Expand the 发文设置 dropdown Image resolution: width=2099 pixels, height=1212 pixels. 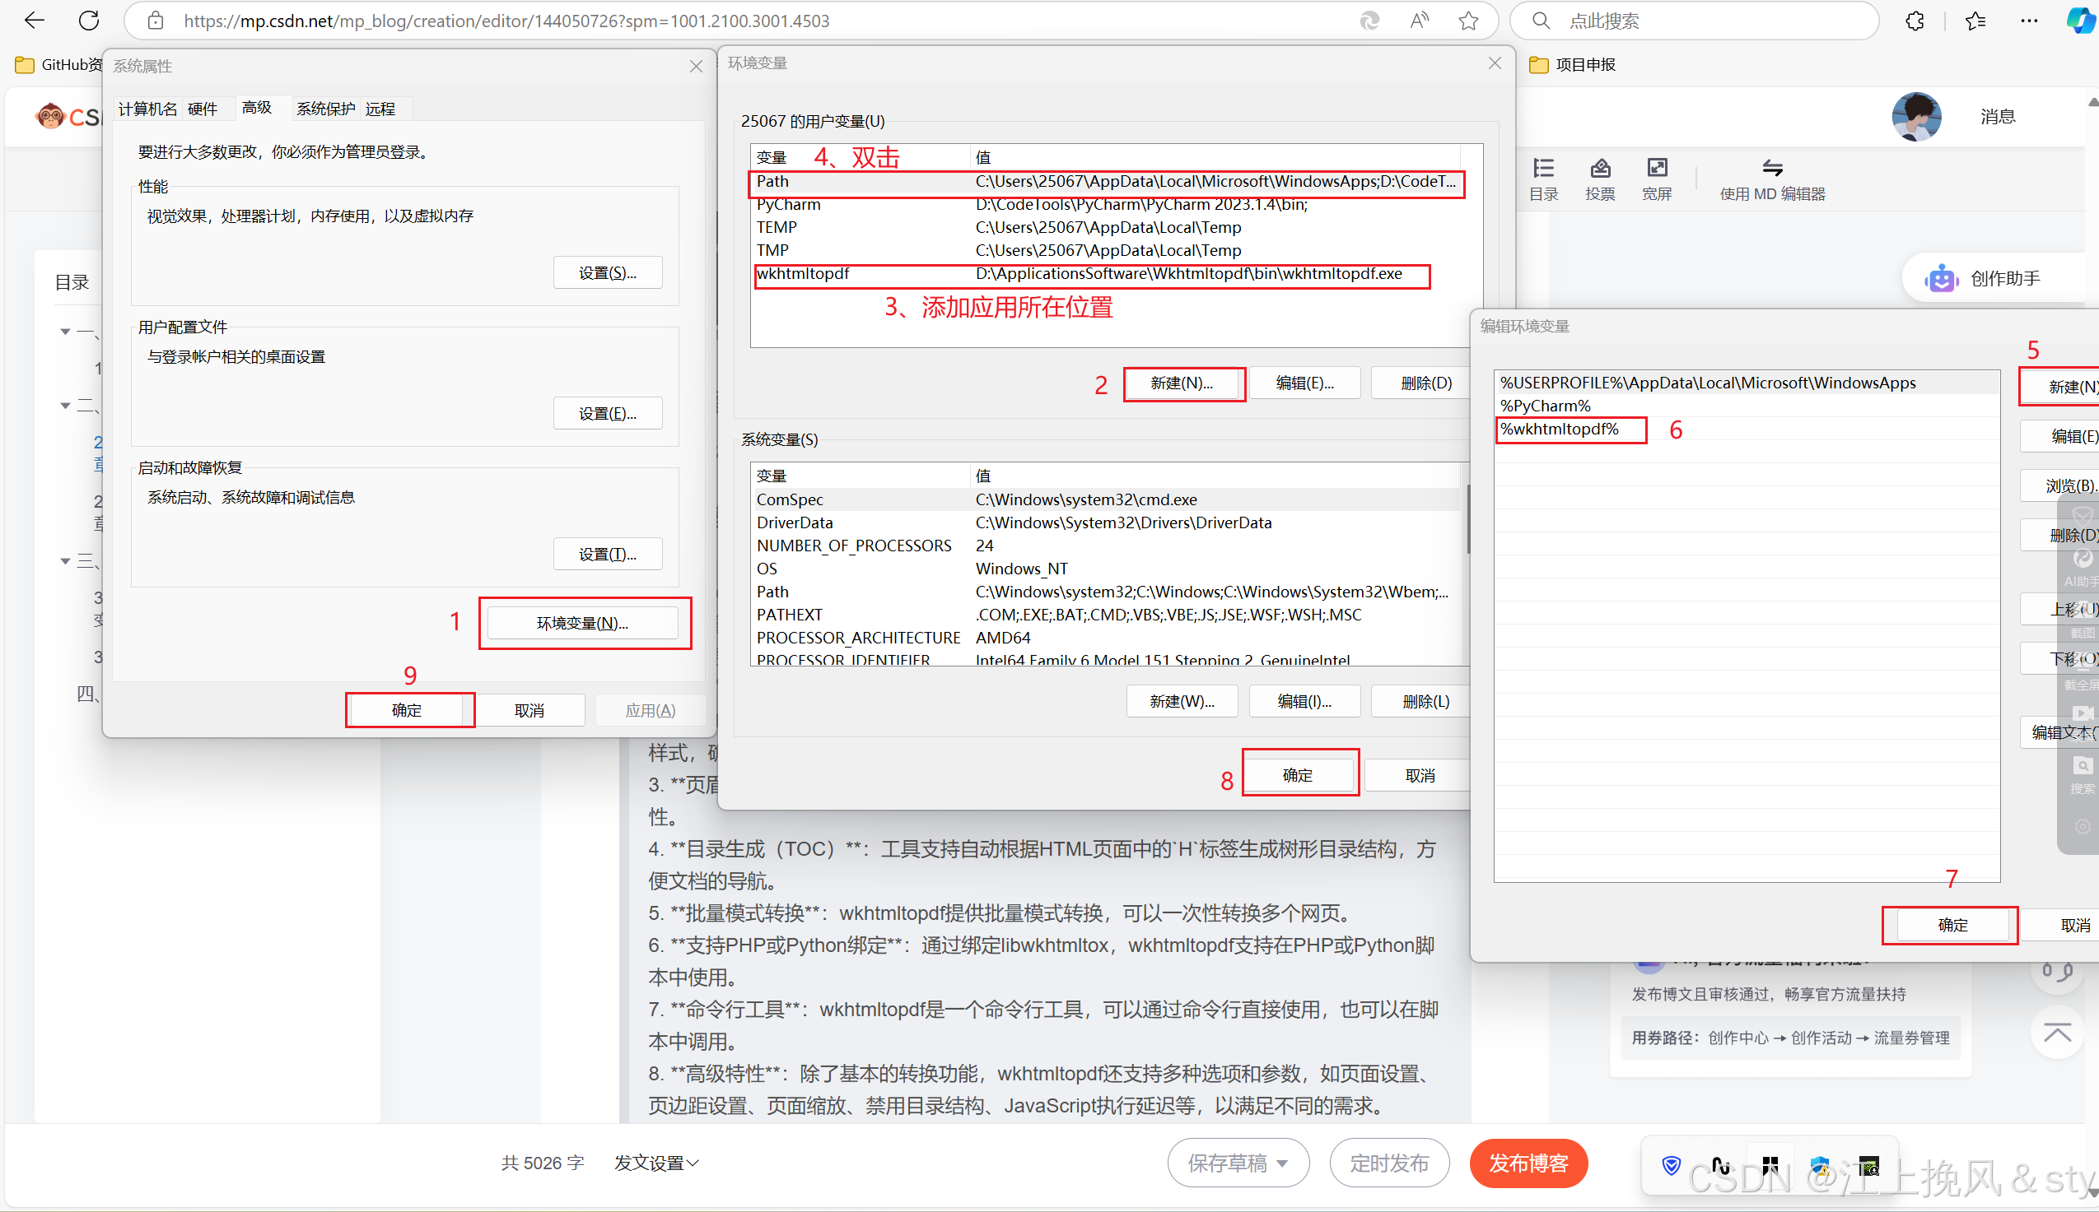[656, 1163]
